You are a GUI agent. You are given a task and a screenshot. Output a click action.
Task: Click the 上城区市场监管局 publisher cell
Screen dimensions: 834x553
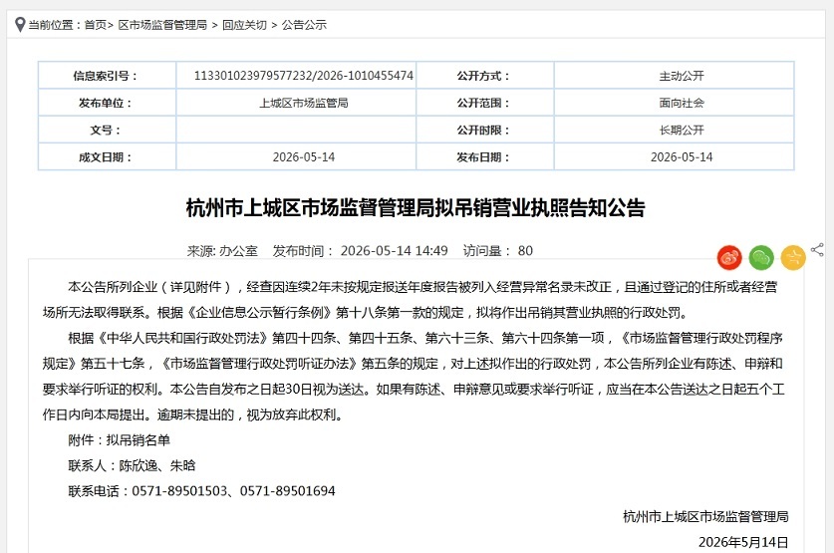tap(304, 103)
